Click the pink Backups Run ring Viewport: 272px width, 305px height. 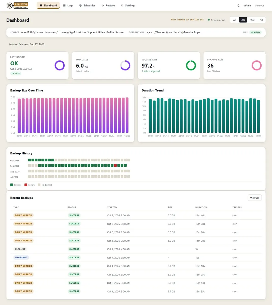(x=256, y=65)
